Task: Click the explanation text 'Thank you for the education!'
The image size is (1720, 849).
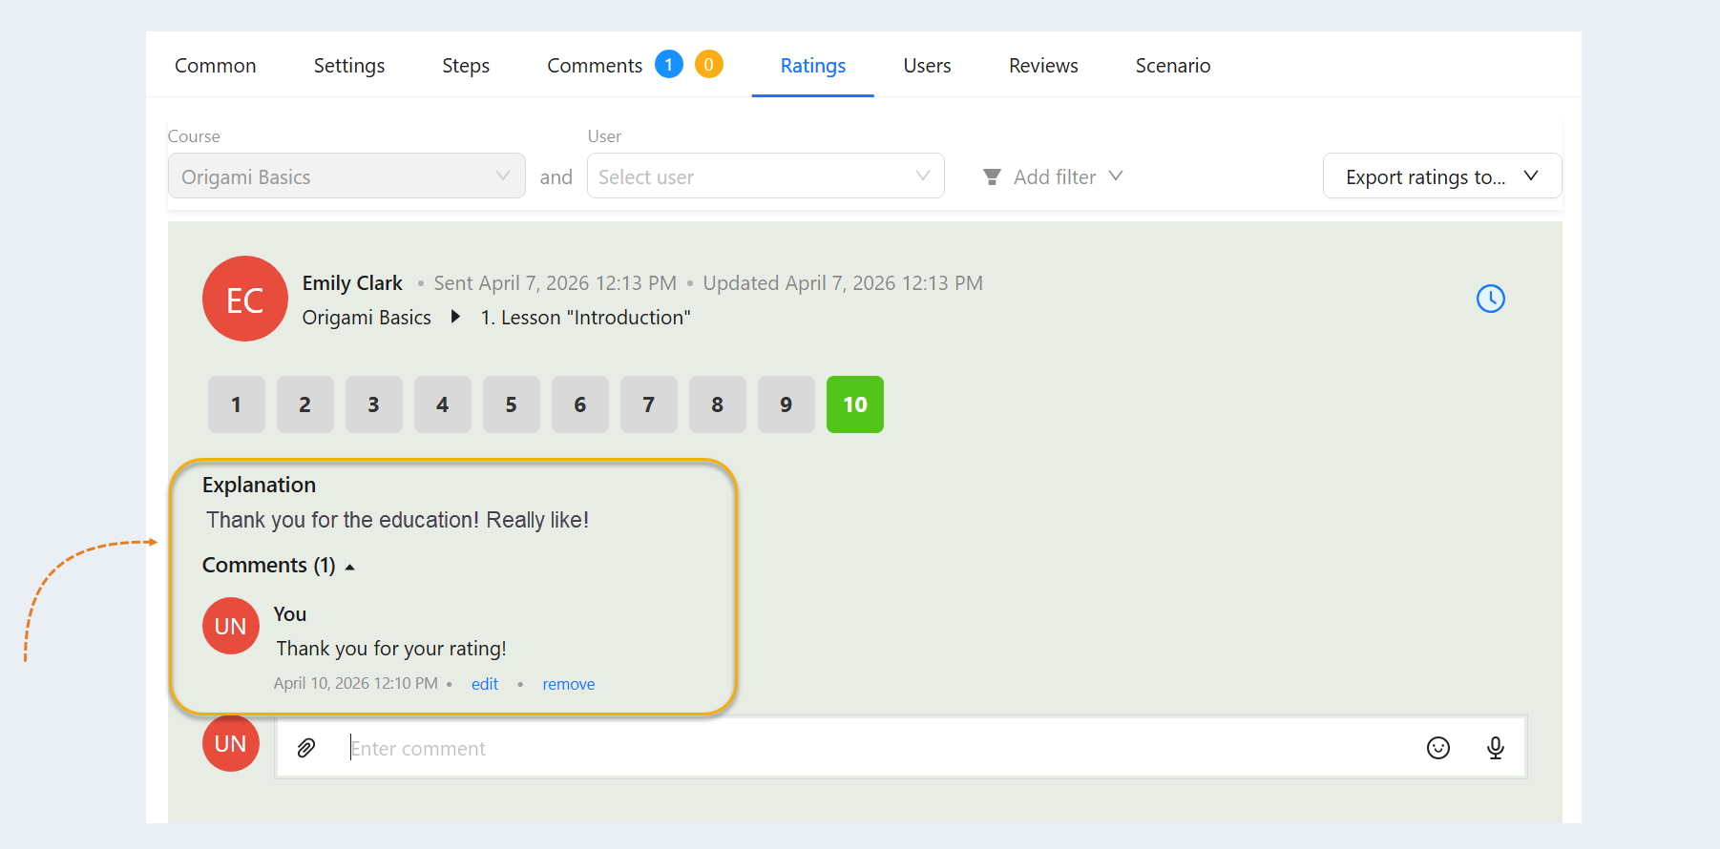Action: 344,520
